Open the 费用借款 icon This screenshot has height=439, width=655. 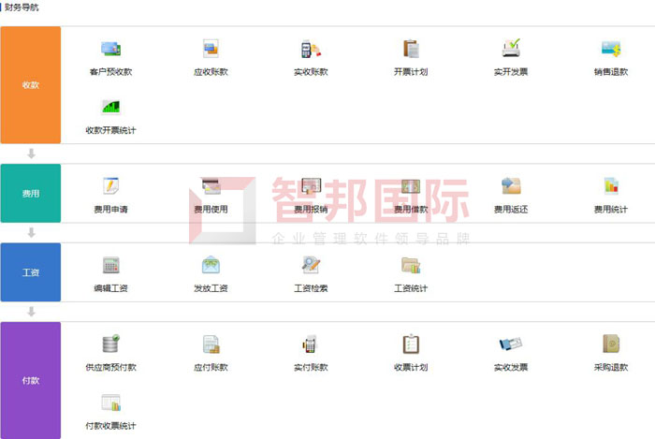(411, 186)
